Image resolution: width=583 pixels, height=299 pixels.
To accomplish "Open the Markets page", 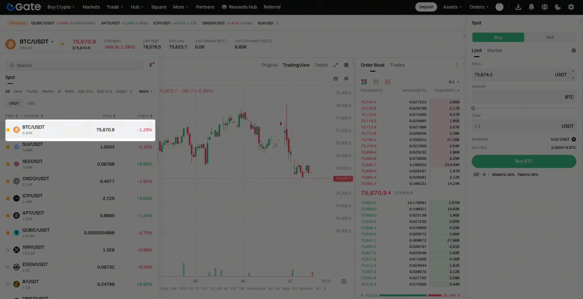I will pos(91,7).
